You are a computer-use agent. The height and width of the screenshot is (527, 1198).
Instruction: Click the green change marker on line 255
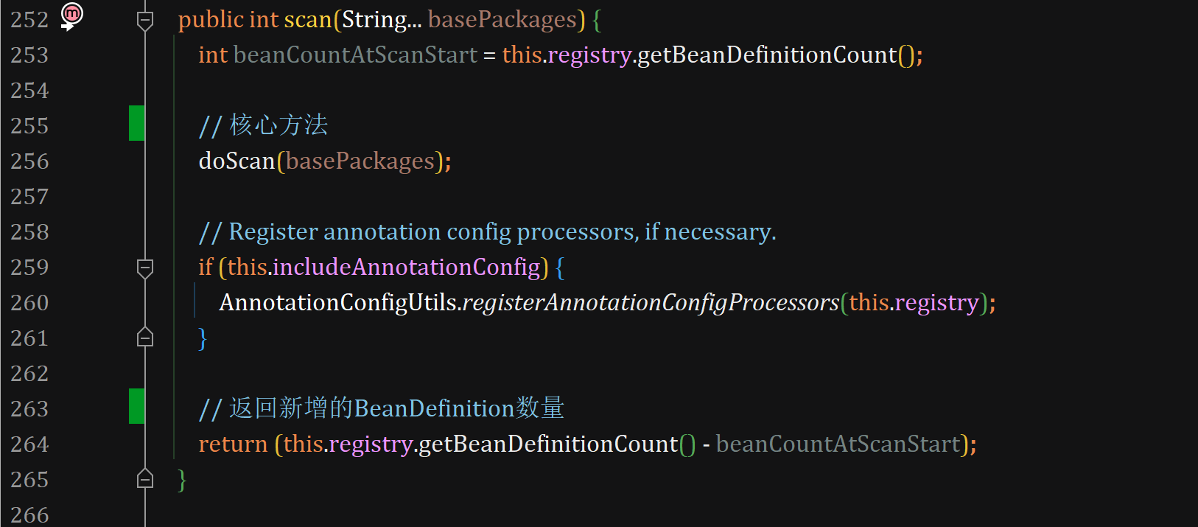point(136,123)
